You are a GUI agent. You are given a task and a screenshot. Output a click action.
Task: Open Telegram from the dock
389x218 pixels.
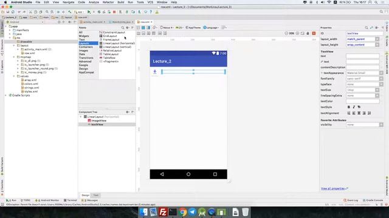point(192,212)
